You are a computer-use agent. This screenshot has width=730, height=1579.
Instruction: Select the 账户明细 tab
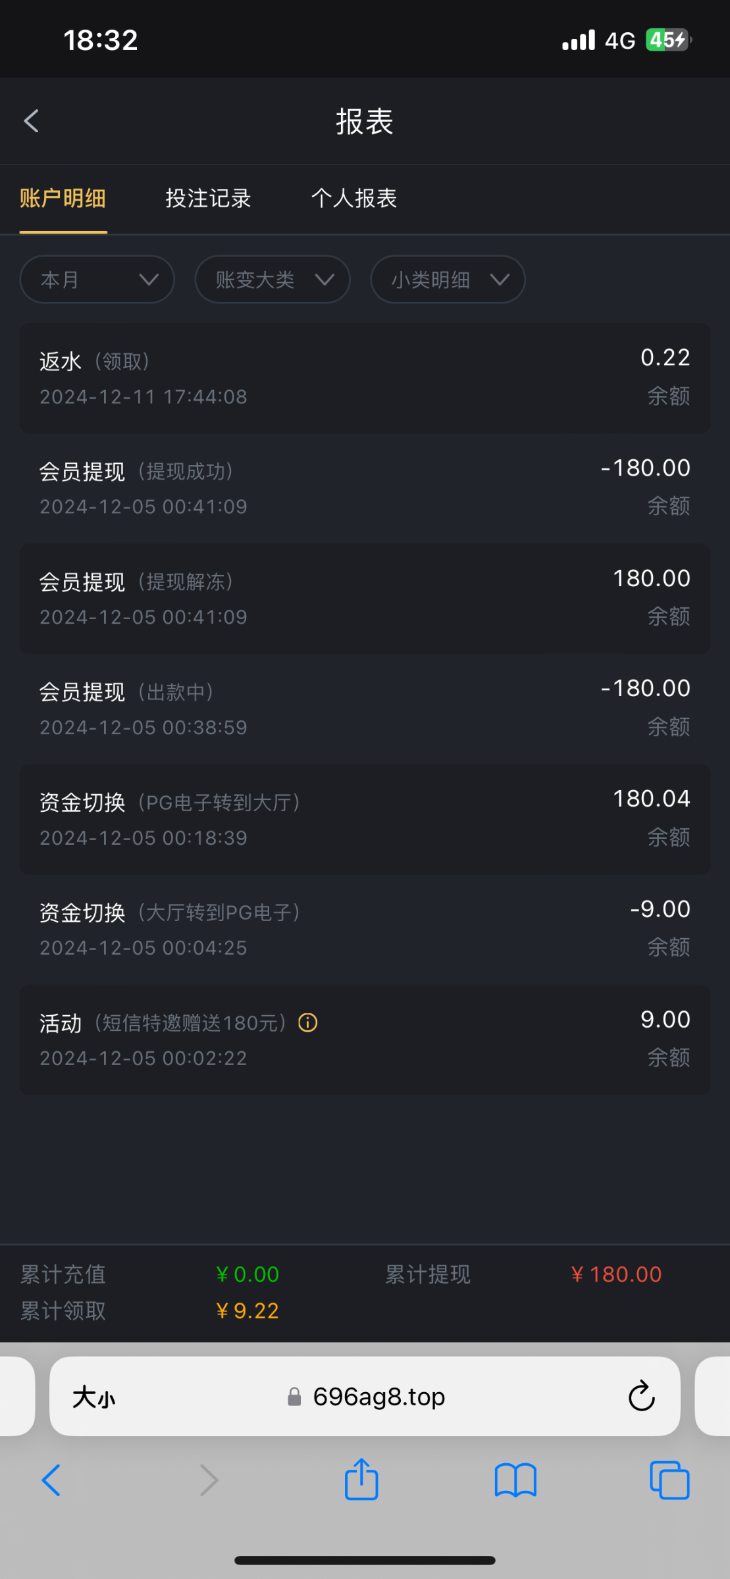(x=63, y=198)
